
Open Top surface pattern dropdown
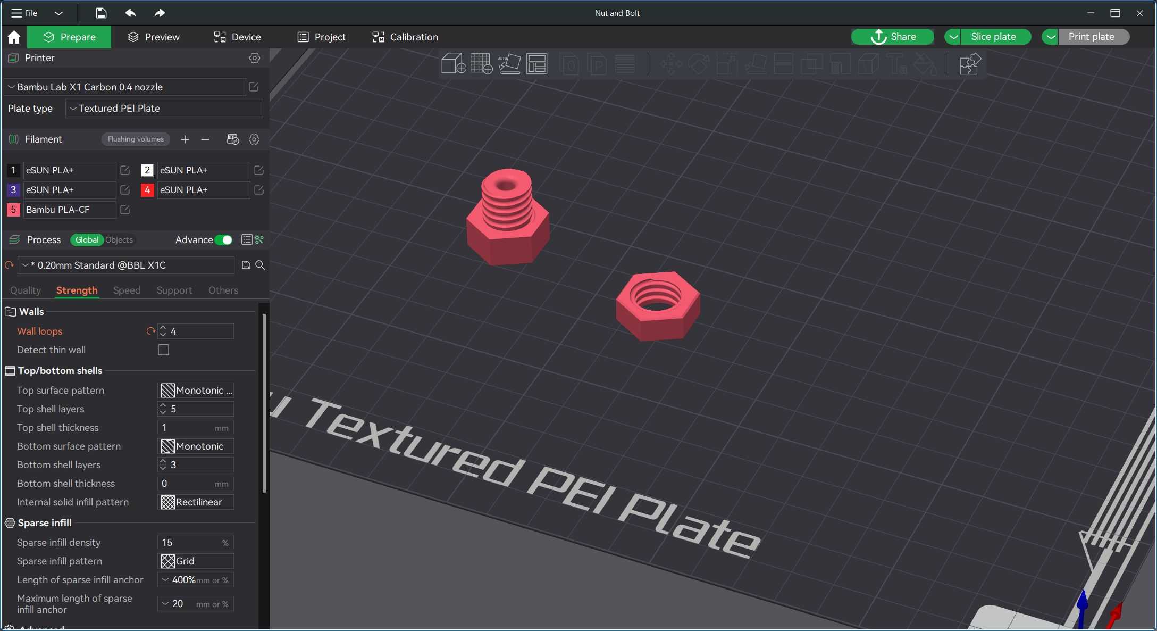click(196, 391)
